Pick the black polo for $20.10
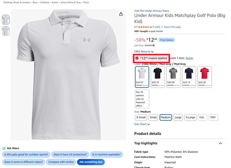 pyautogui.click(x=158, y=77)
